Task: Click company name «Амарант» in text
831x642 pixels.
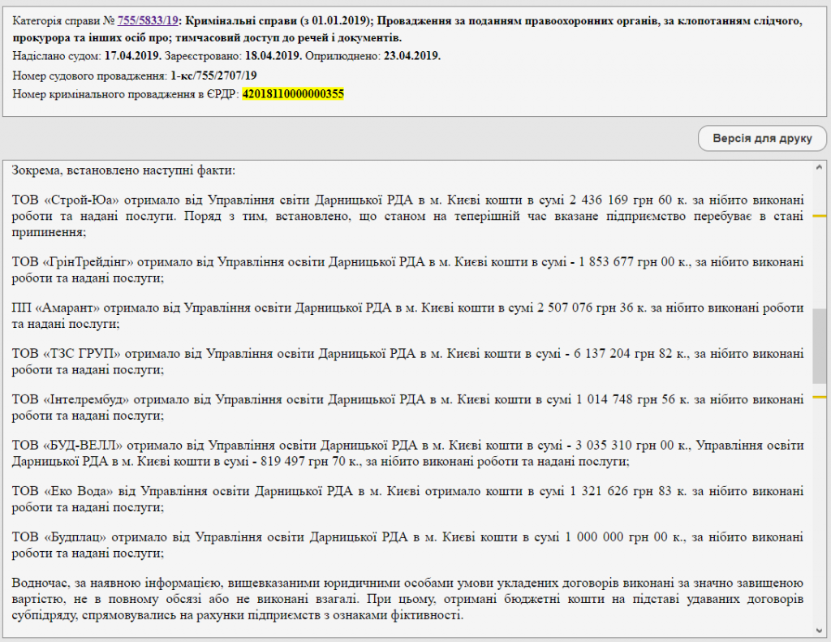Action: [66, 308]
